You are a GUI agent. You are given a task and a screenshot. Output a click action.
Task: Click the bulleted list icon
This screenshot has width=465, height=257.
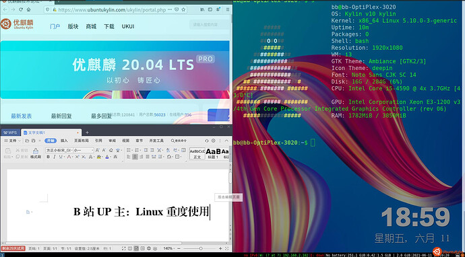point(128,151)
